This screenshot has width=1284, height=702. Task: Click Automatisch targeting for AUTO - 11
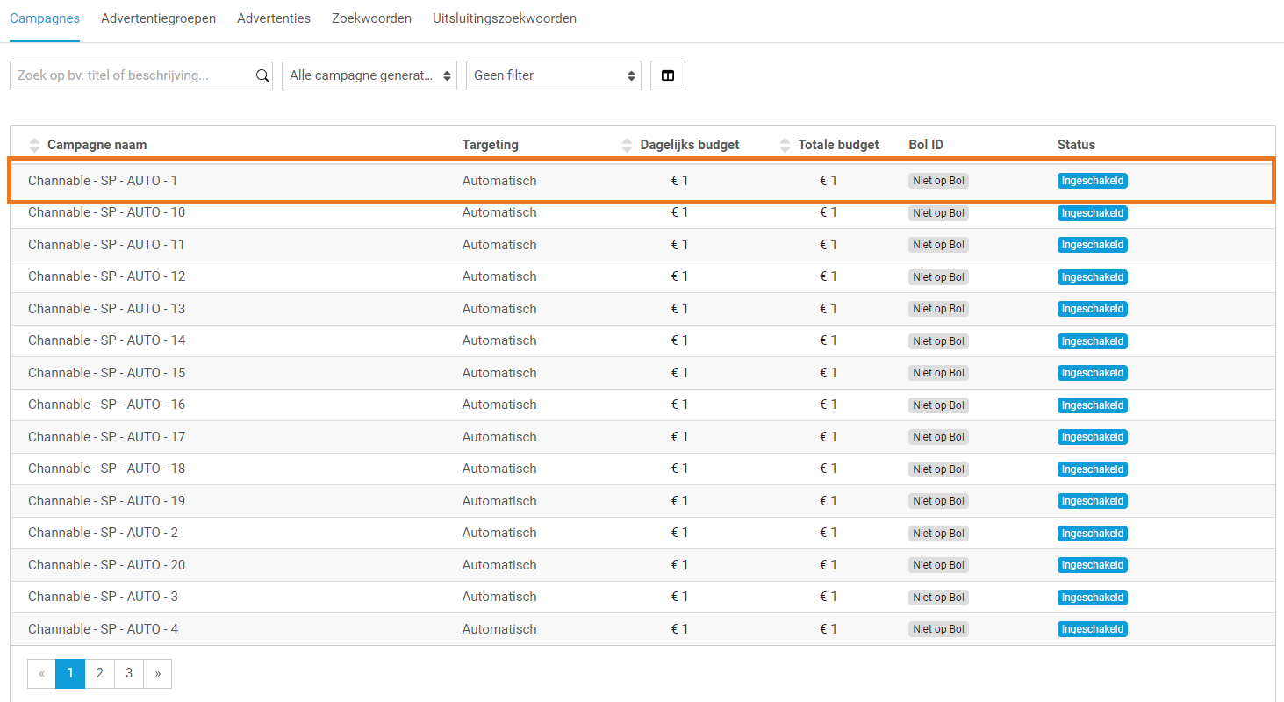(x=499, y=245)
